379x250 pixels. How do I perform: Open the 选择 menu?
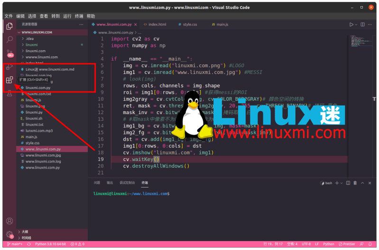point(32,16)
